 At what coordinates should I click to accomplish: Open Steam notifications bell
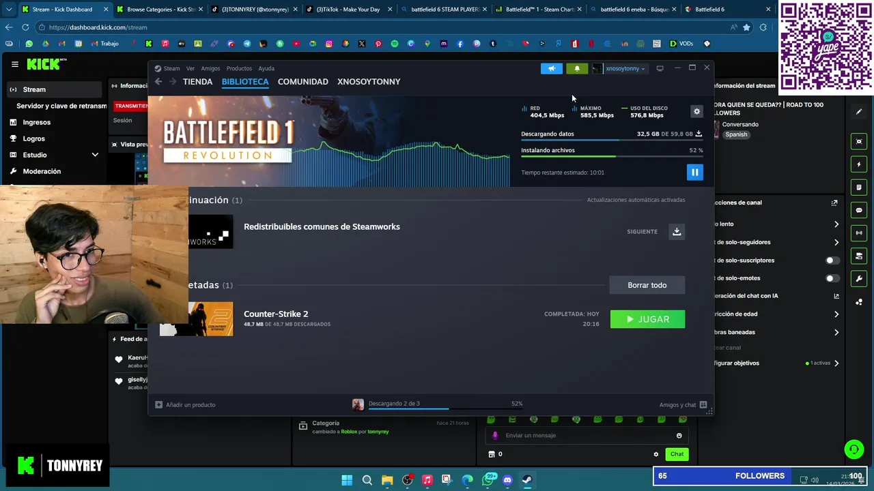(x=577, y=68)
